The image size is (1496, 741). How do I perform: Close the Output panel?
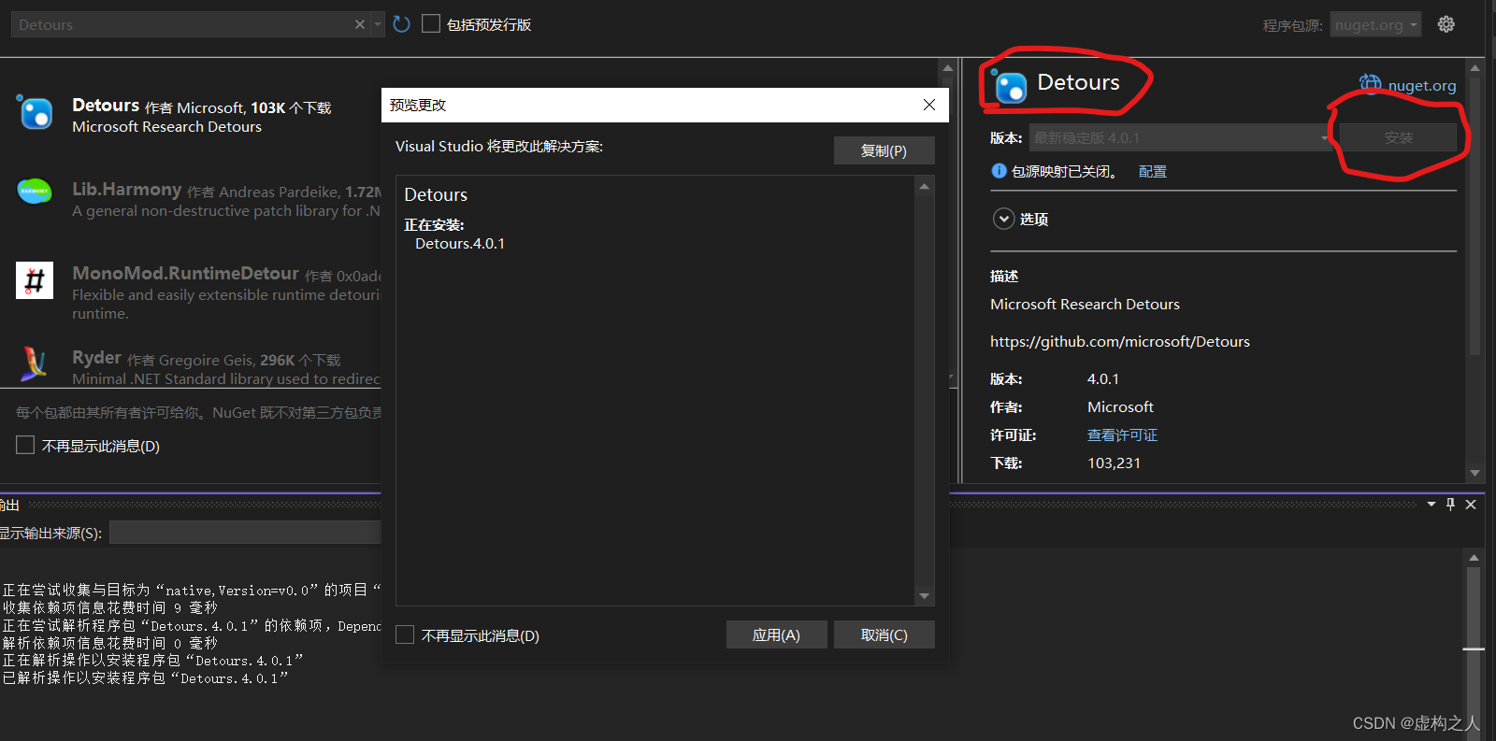point(1471,505)
